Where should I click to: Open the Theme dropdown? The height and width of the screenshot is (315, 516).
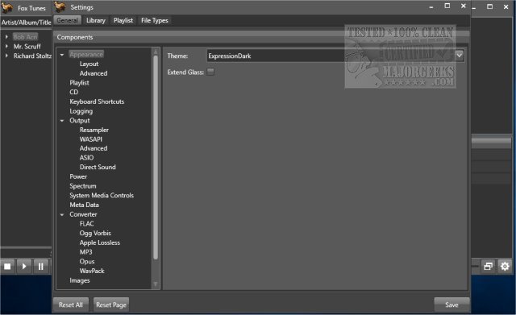[x=460, y=56]
